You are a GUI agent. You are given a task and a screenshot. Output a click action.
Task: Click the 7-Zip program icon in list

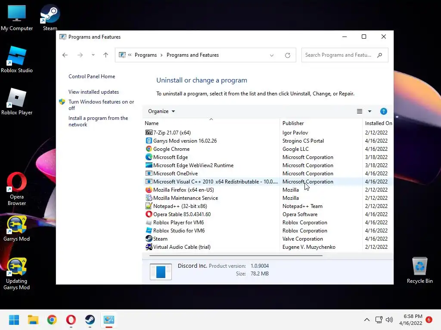tap(149, 132)
